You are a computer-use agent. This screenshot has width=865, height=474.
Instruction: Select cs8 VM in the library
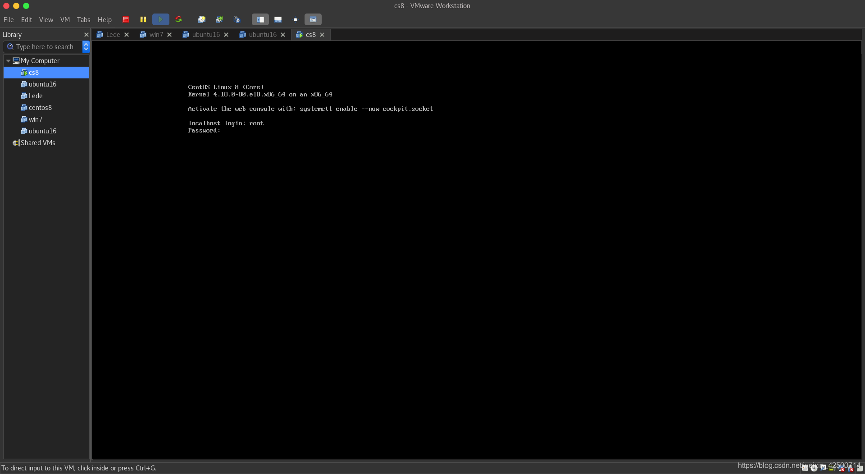[x=46, y=73]
